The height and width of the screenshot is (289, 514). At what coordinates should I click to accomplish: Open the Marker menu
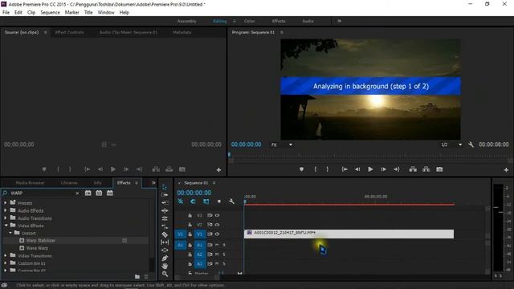71,13
